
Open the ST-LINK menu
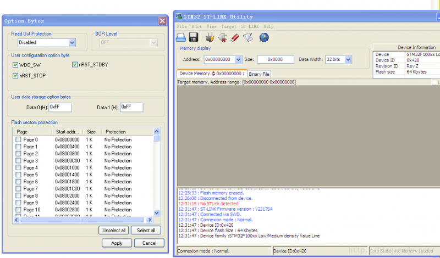[250, 26]
